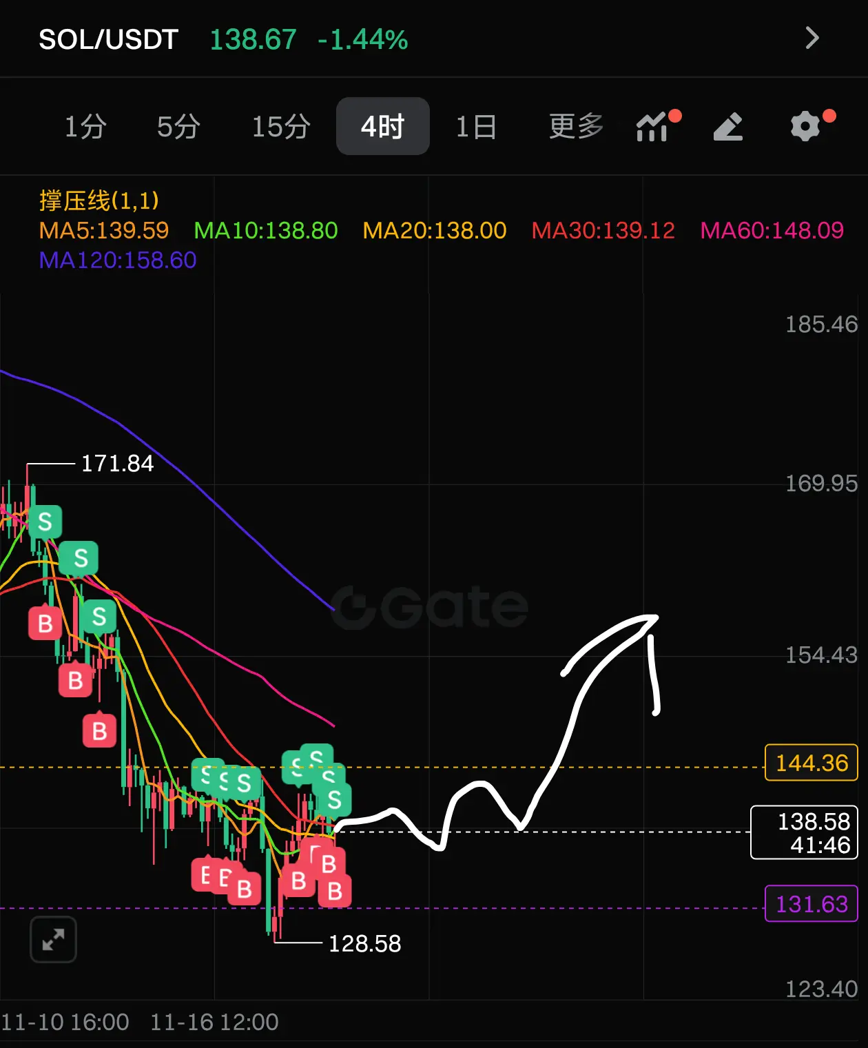Click the lowest B marker on left decline
The image size is (868, 1048).
tap(99, 730)
